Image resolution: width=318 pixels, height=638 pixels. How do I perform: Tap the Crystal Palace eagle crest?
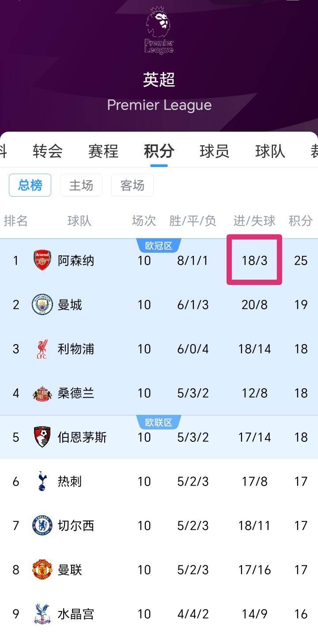[x=42, y=614]
